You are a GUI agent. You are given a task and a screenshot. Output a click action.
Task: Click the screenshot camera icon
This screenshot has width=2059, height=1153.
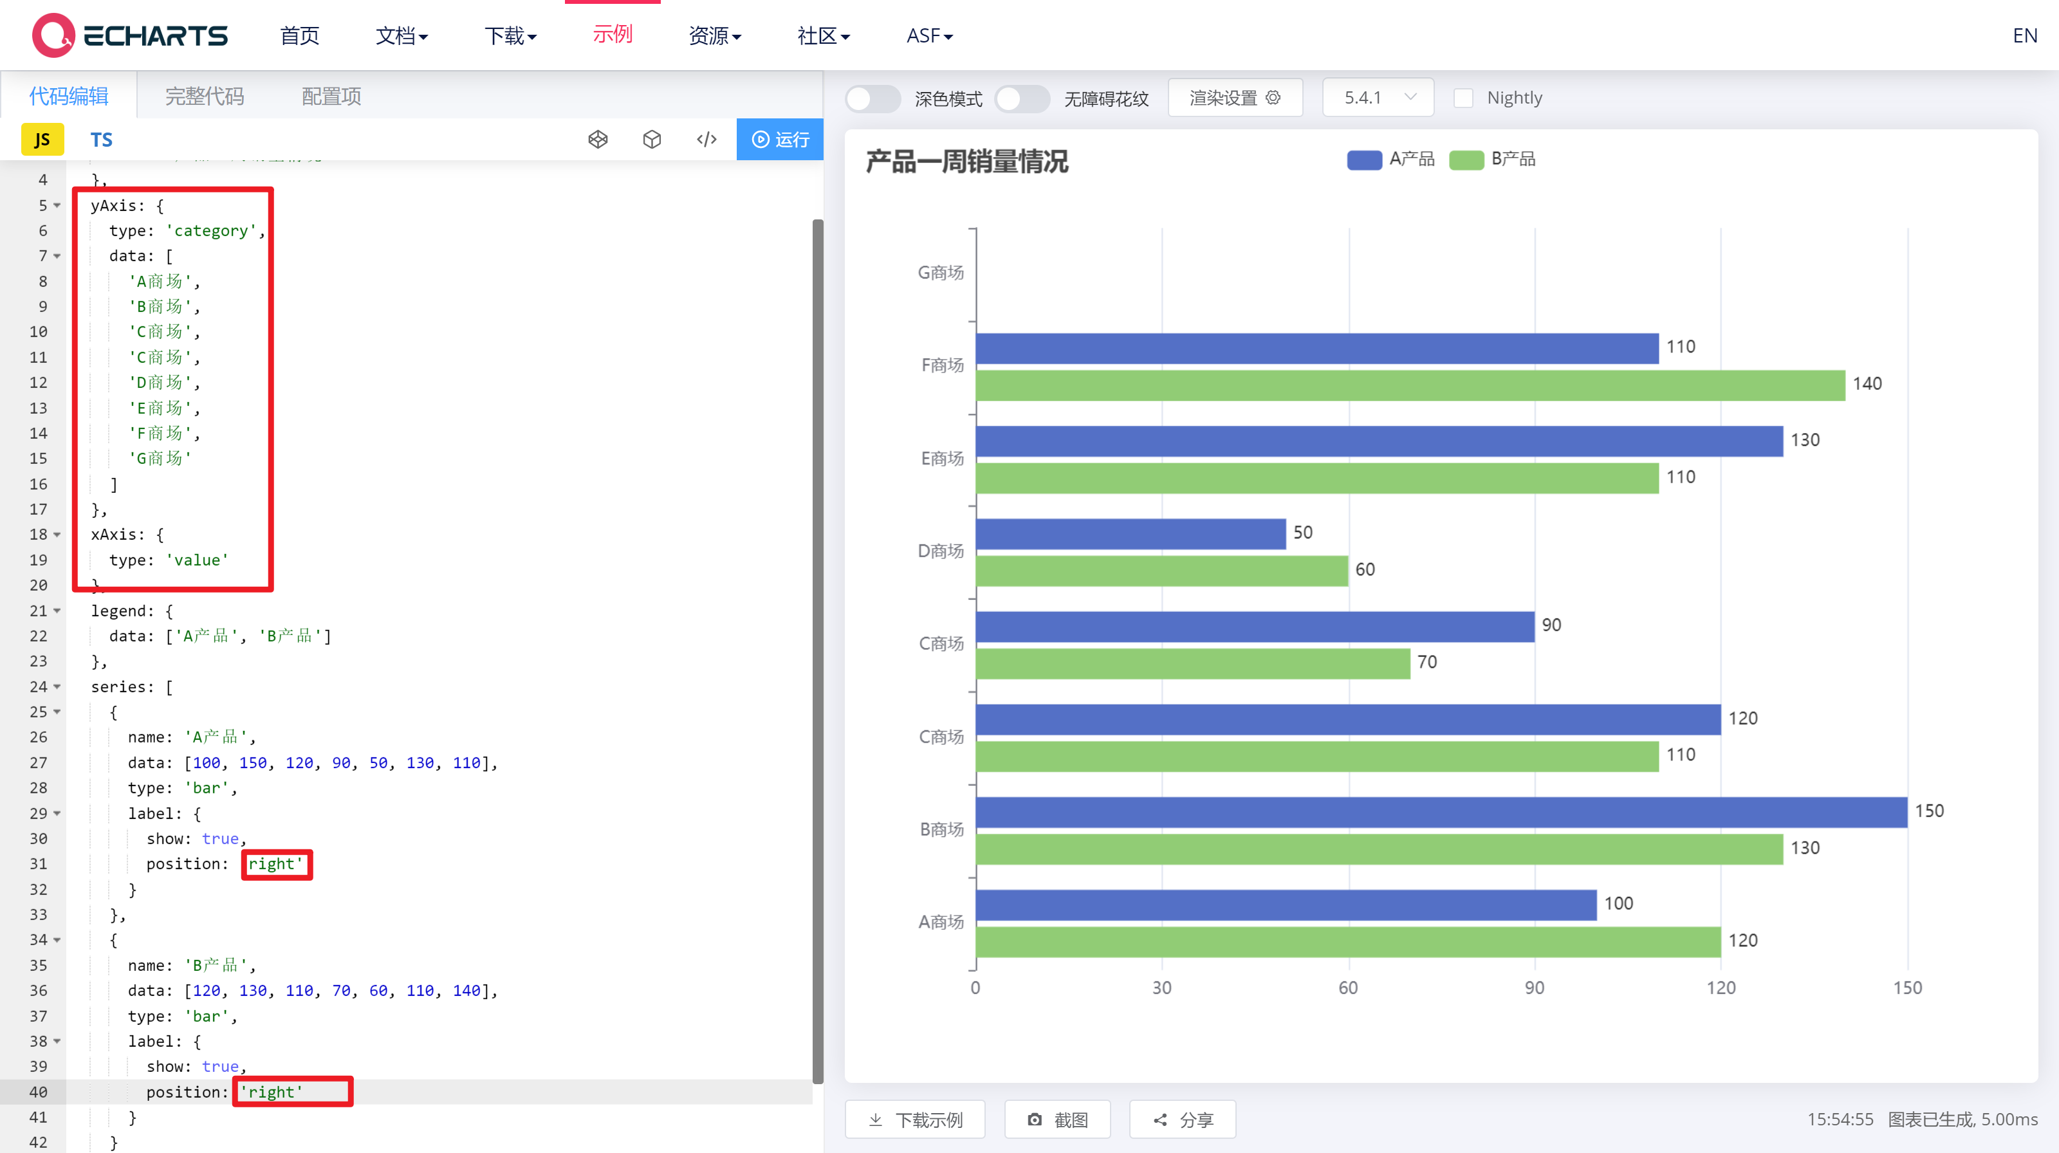coord(1035,1120)
